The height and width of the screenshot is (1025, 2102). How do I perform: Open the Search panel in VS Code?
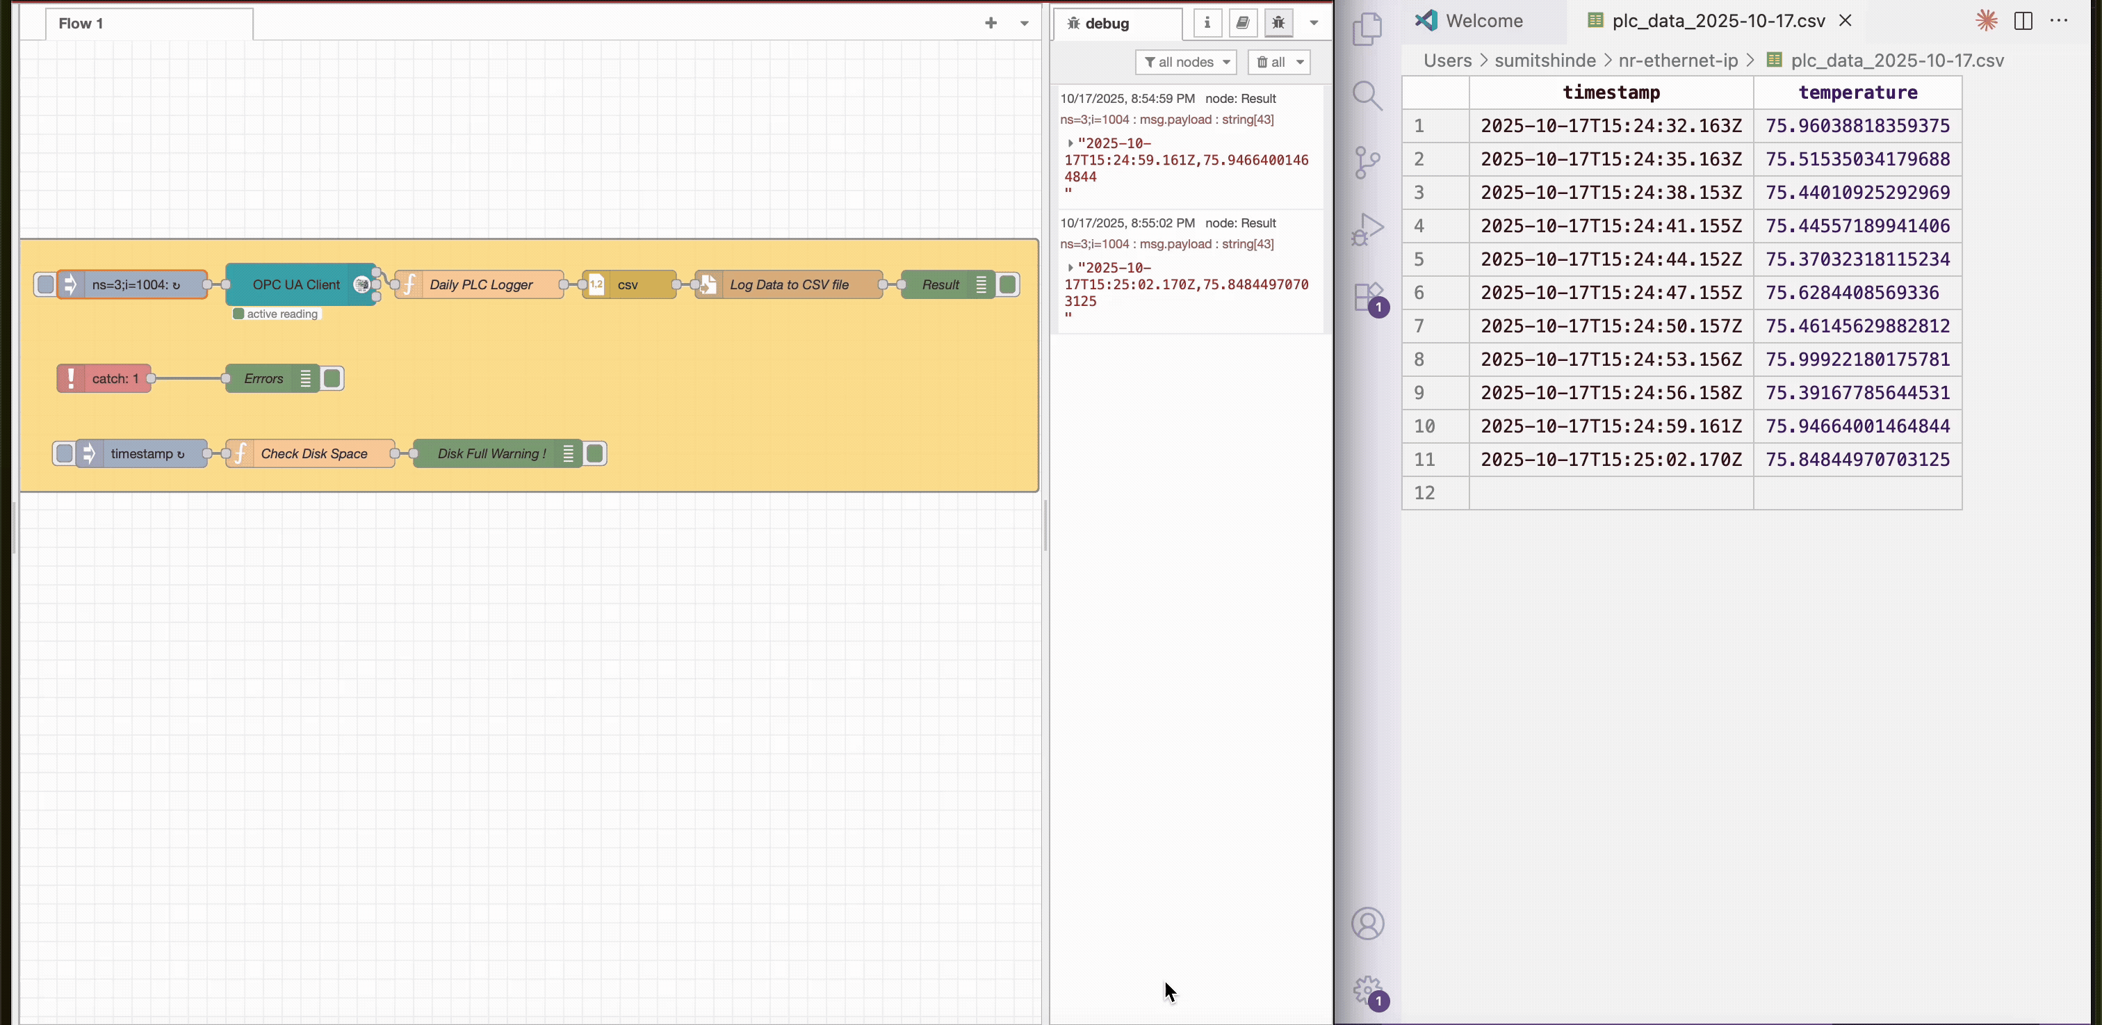(1367, 95)
